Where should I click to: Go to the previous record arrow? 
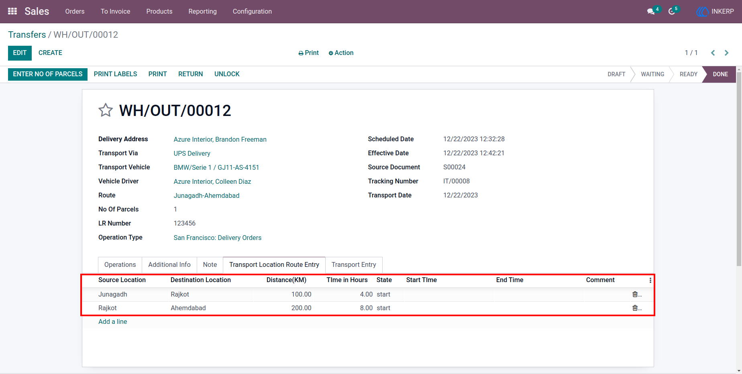[x=713, y=53]
